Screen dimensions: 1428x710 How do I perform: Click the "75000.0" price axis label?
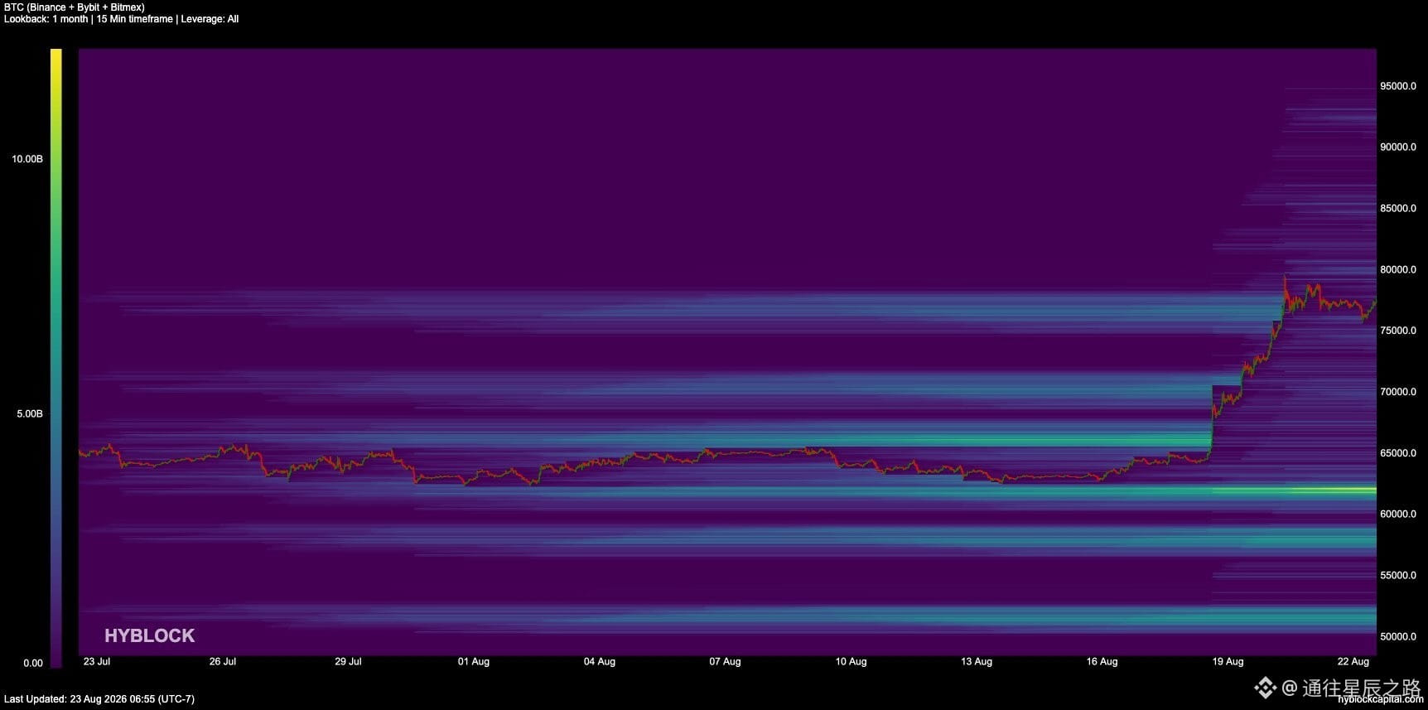pyautogui.click(x=1398, y=331)
